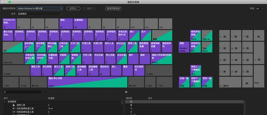Viewport: 267px width, 115px height.
Task: Select the up arrow key labeled 转到上一个编辑点
Action: 196,70
